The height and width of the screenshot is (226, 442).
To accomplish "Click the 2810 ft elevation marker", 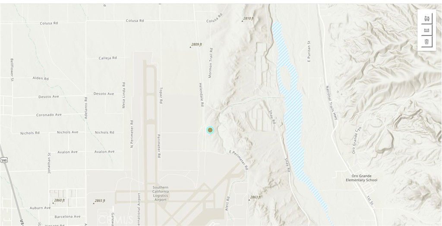I will [247, 19].
